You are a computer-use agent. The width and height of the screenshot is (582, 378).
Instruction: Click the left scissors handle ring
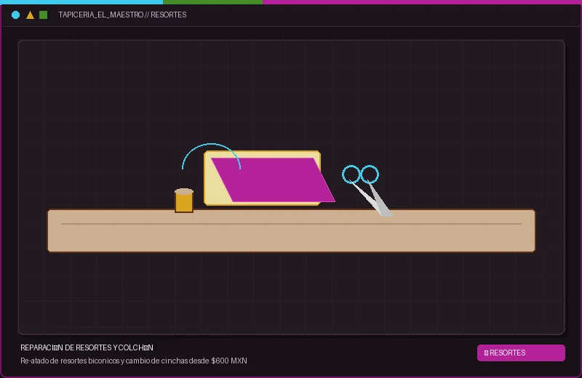pos(351,174)
